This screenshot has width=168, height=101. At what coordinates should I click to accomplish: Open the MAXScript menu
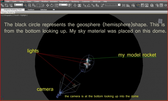(x=97, y=1)
